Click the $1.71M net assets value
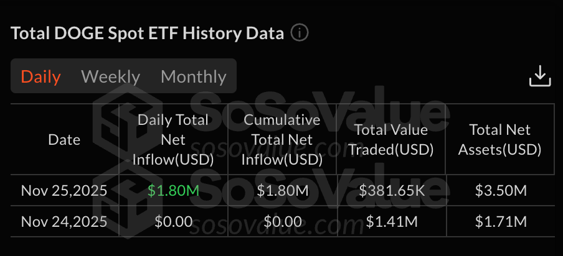Screen dimensions: 563x256 coord(499,221)
